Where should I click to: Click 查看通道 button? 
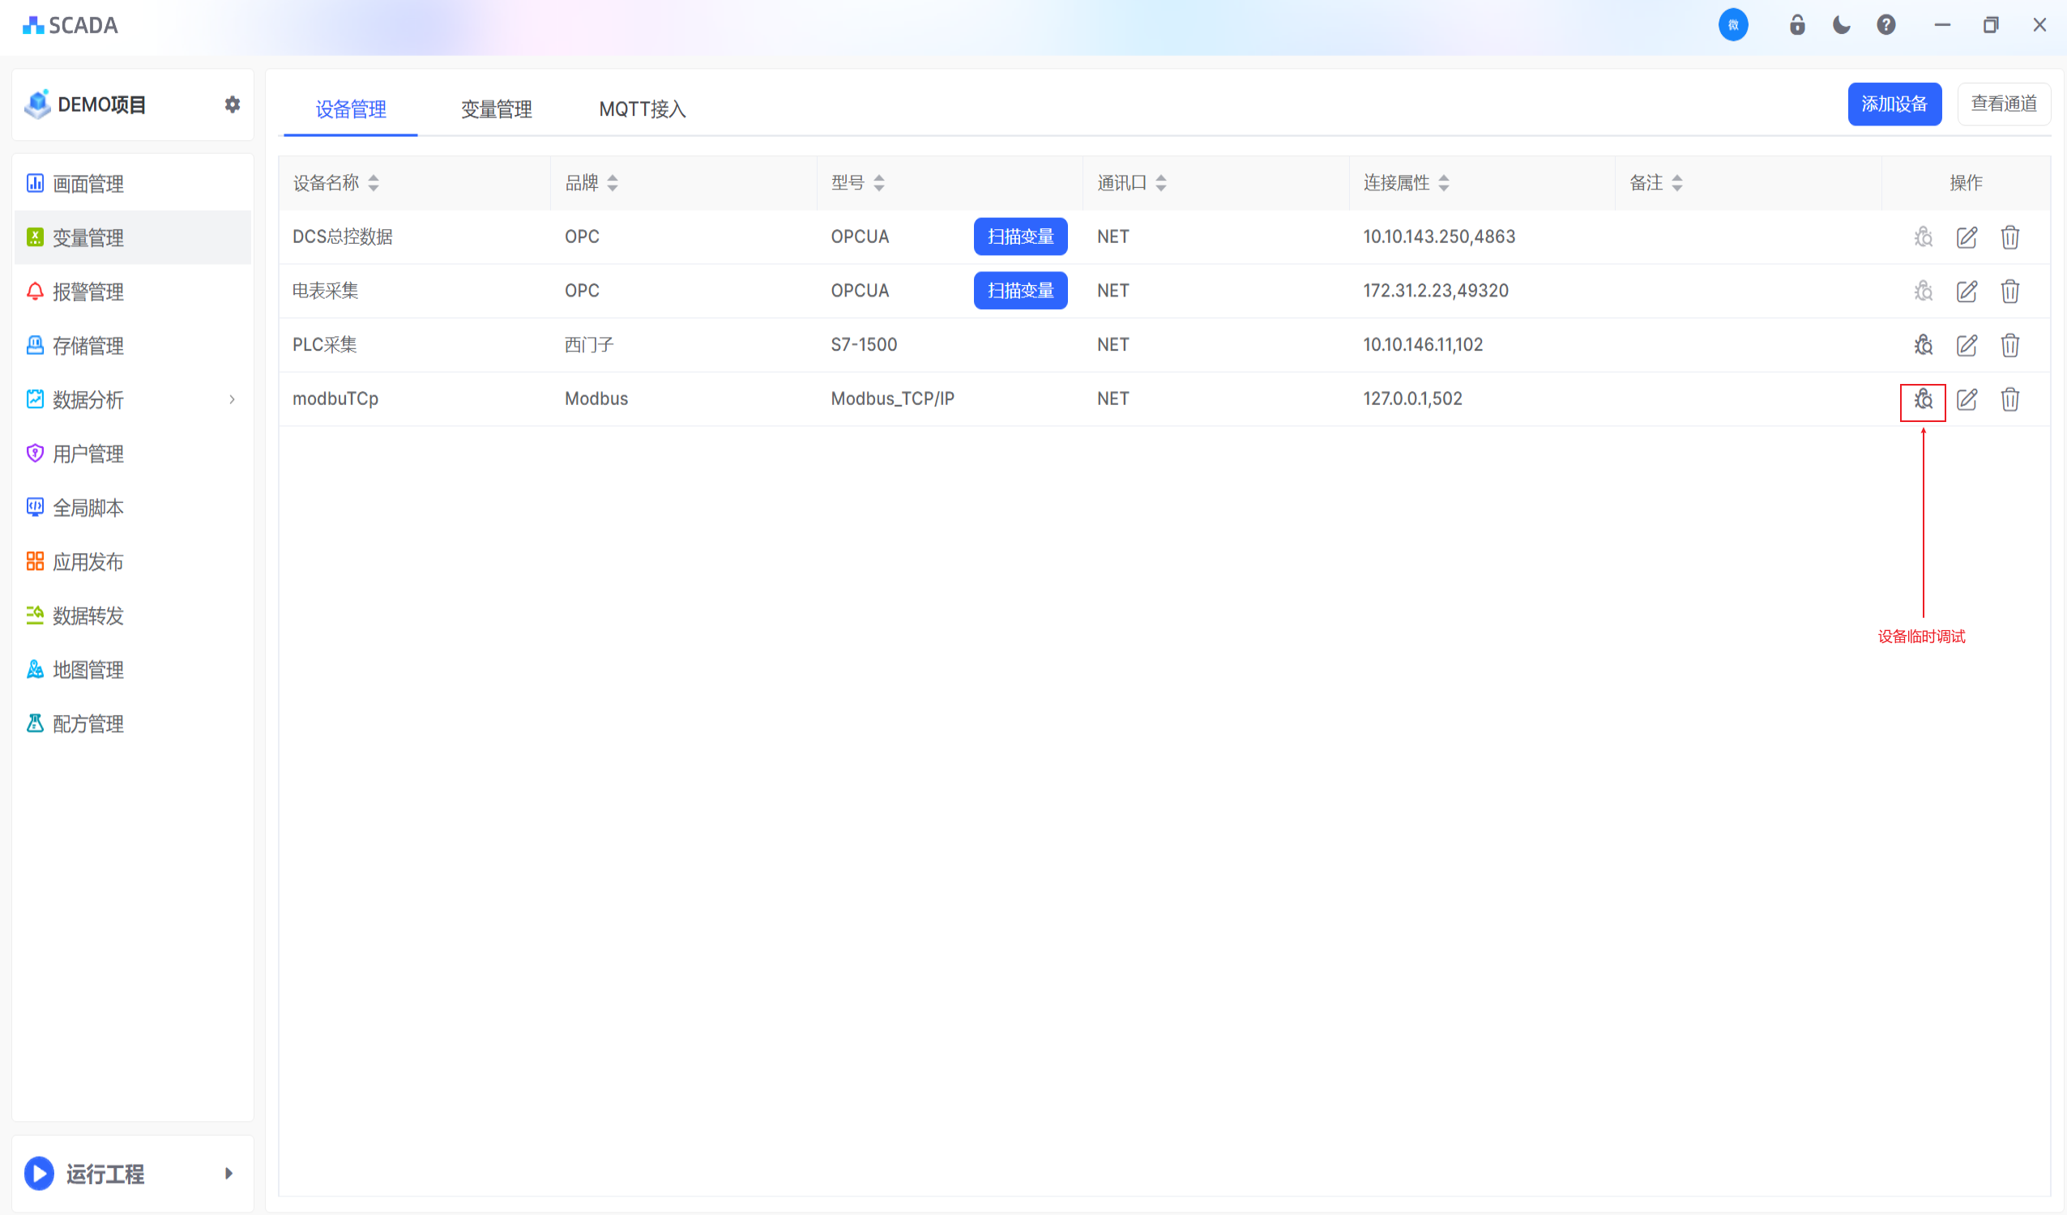coord(2003,104)
